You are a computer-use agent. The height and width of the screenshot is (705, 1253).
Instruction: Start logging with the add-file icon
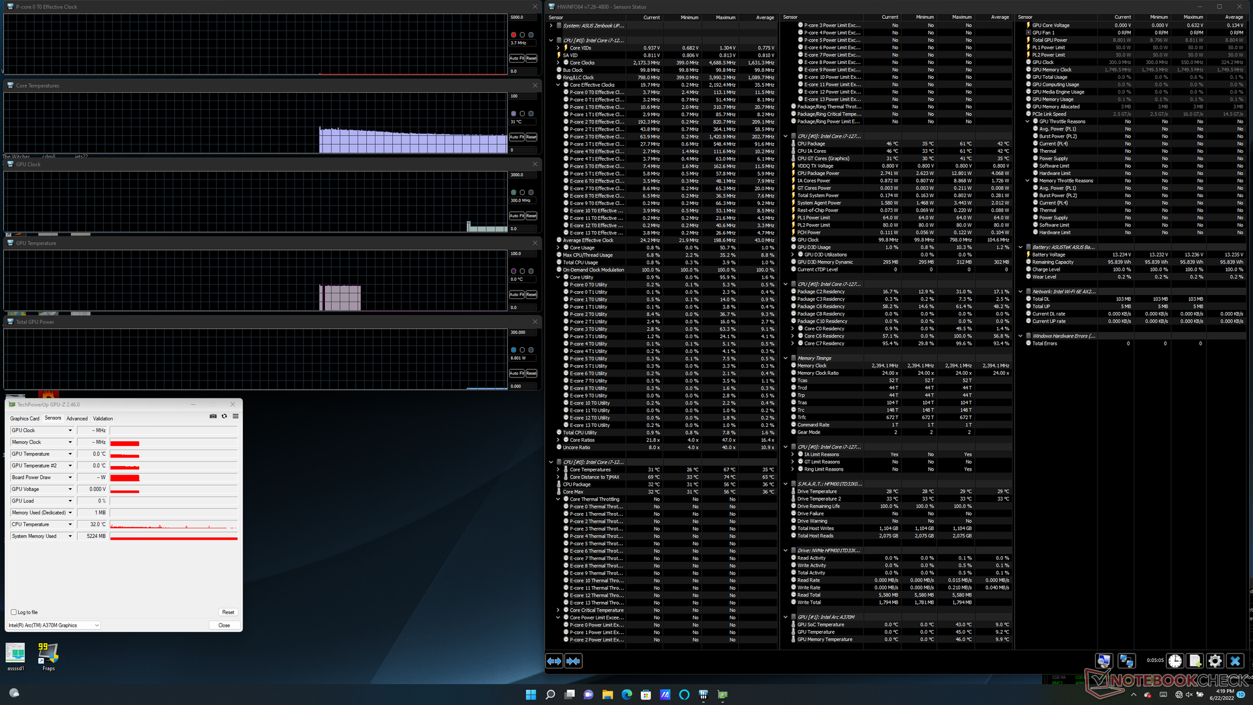tap(1195, 661)
